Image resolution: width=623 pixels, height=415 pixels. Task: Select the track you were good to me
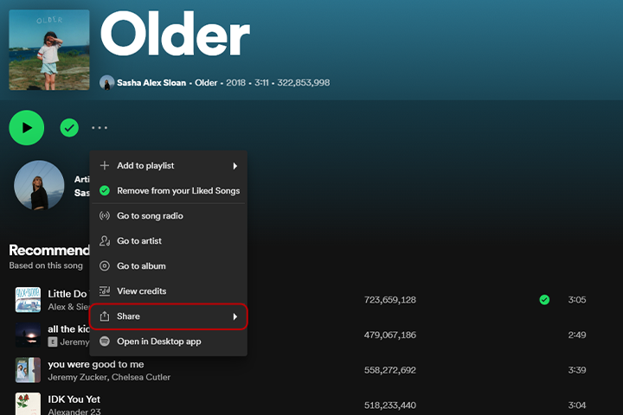[x=96, y=364]
